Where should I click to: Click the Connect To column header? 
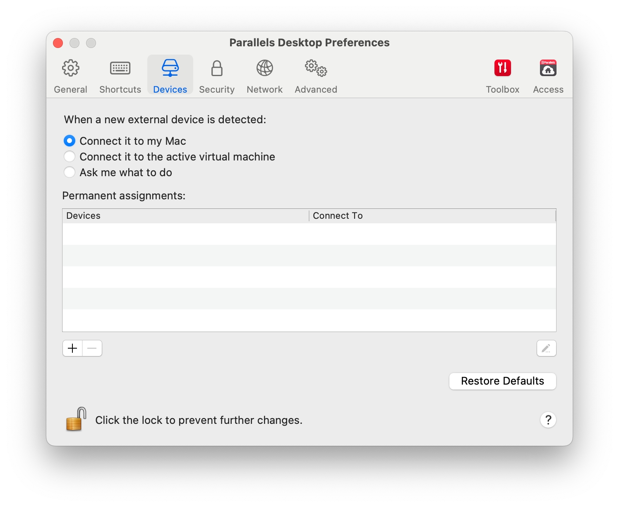[432, 216]
